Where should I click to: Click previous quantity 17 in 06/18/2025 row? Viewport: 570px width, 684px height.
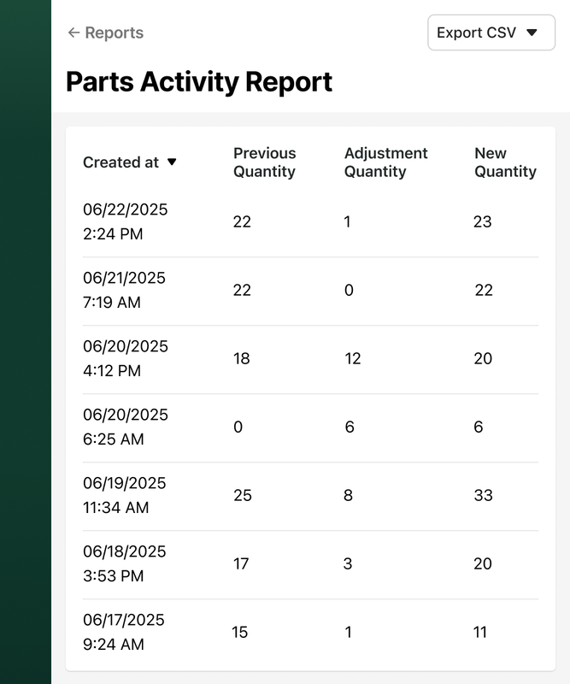[x=241, y=563]
